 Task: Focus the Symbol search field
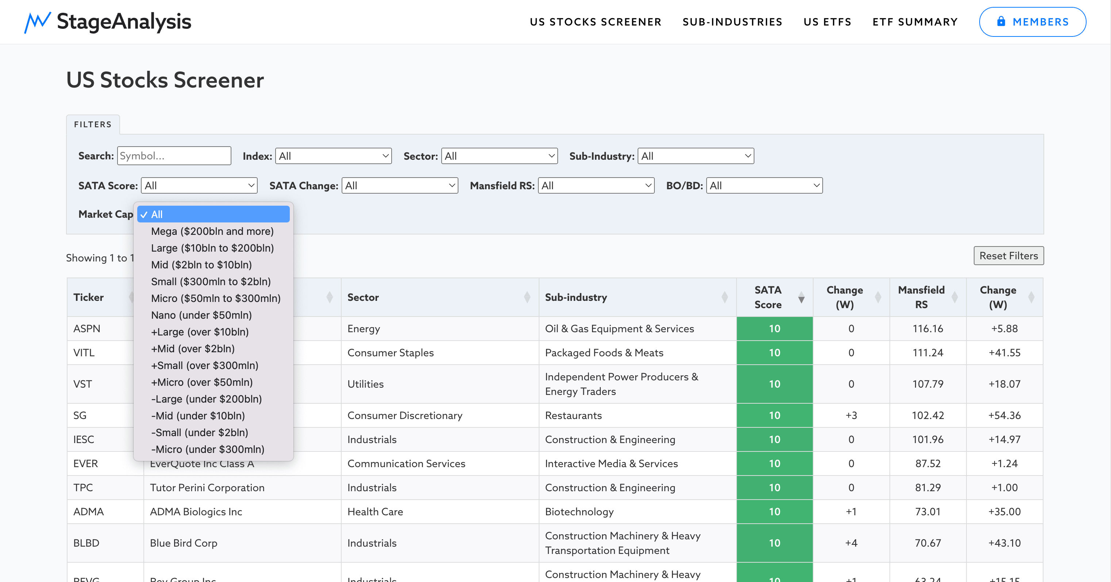[174, 156]
